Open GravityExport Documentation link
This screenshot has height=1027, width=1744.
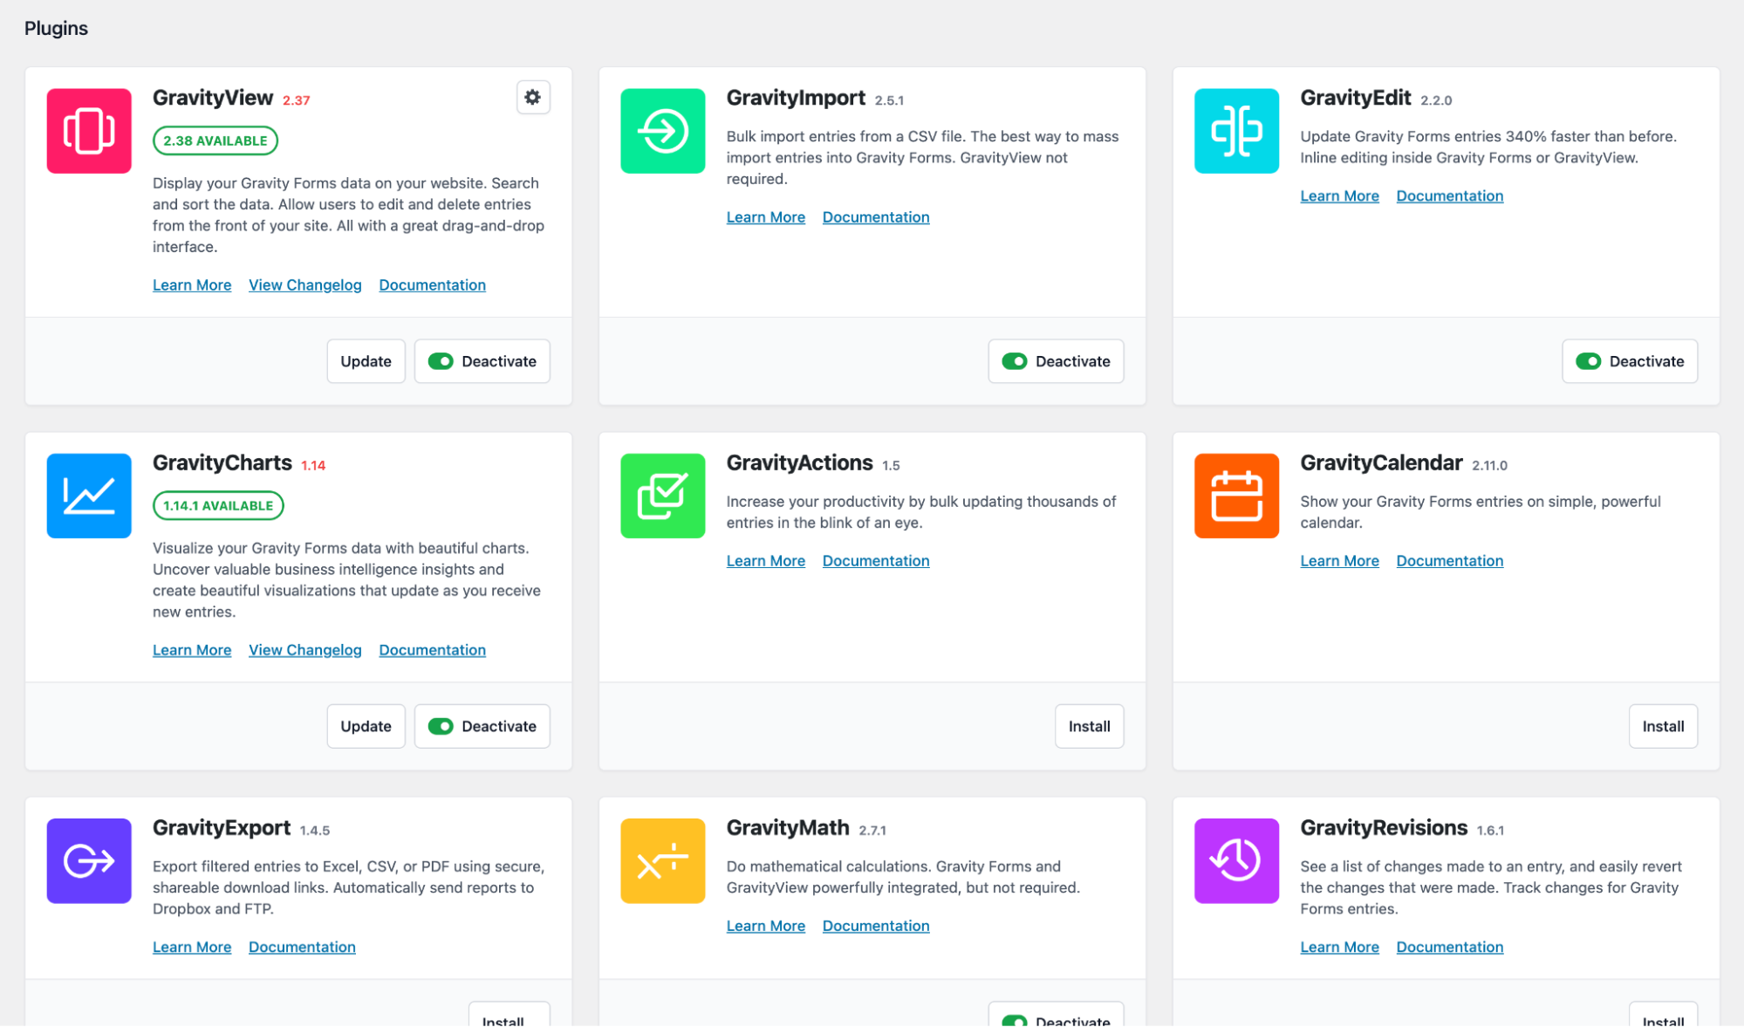[x=302, y=947]
